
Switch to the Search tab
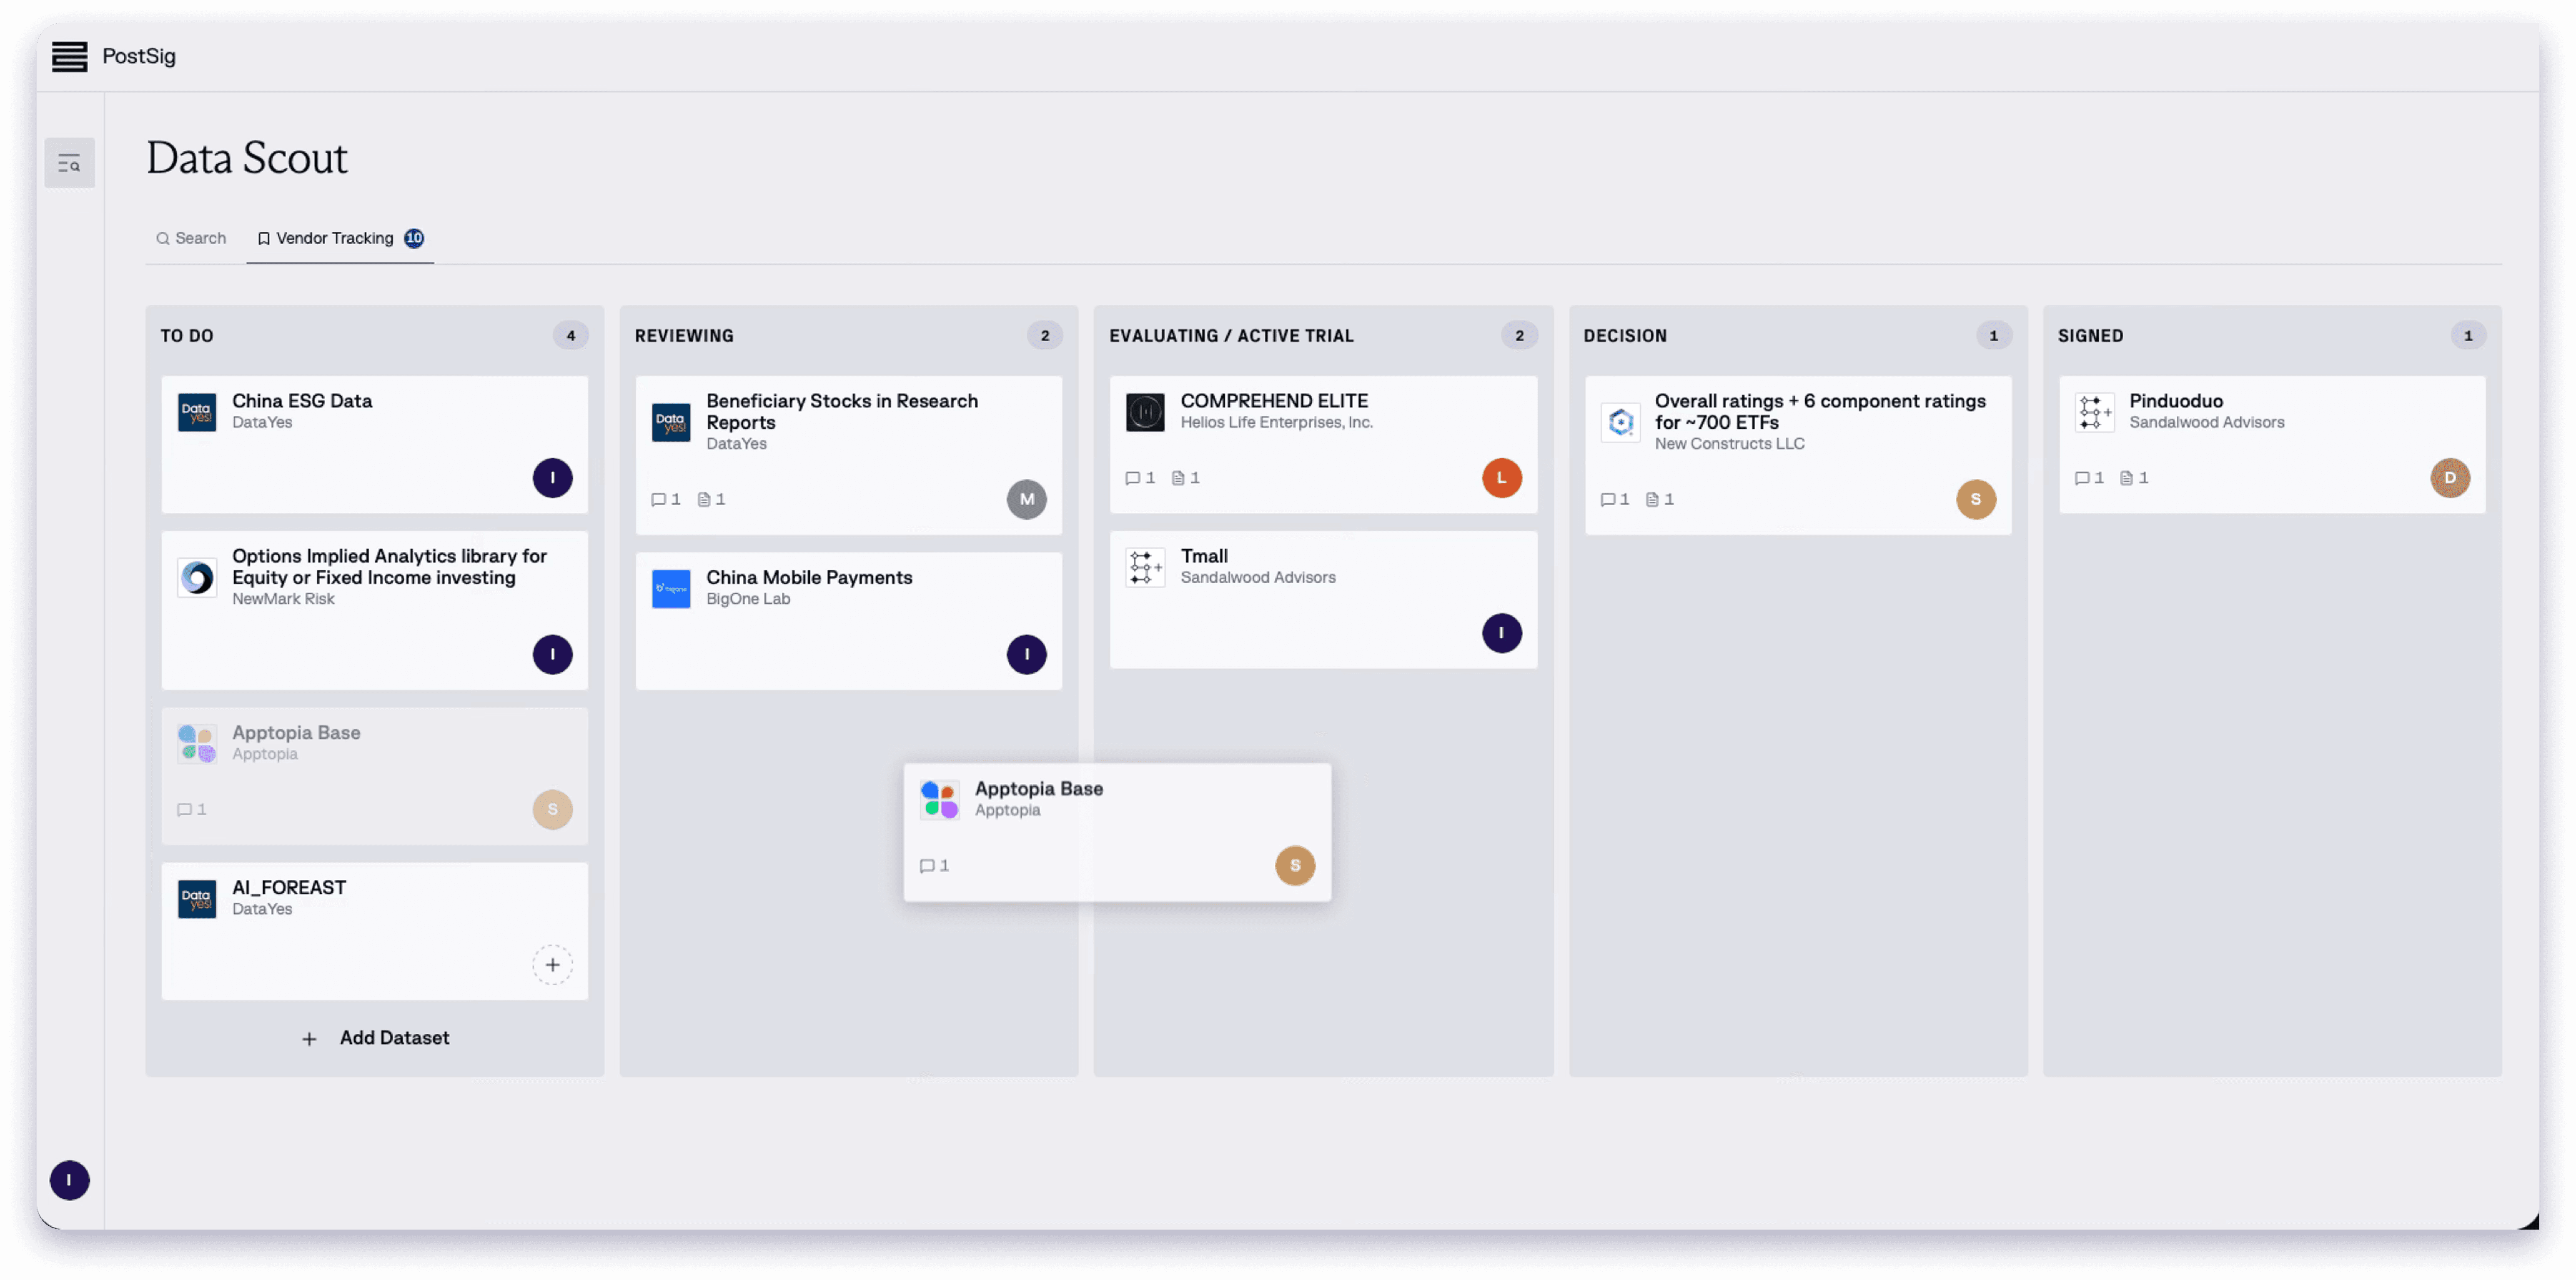click(191, 238)
